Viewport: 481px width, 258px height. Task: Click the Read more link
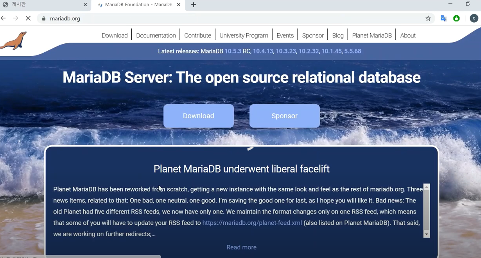click(x=241, y=247)
